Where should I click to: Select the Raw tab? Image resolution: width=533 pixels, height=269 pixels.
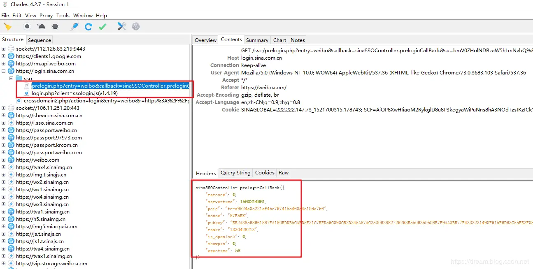click(284, 173)
